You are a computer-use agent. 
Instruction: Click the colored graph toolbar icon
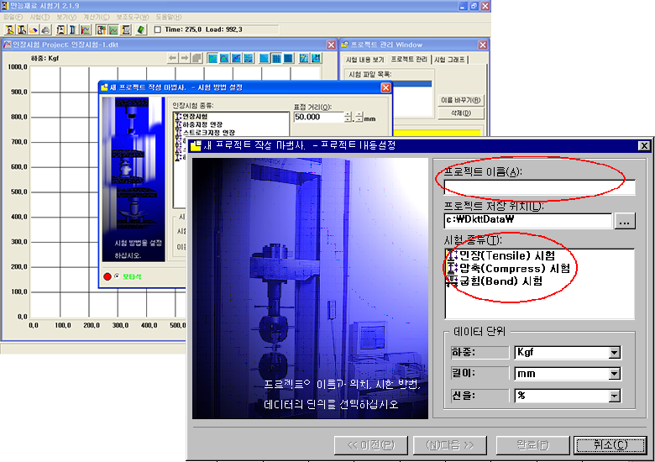(85, 29)
